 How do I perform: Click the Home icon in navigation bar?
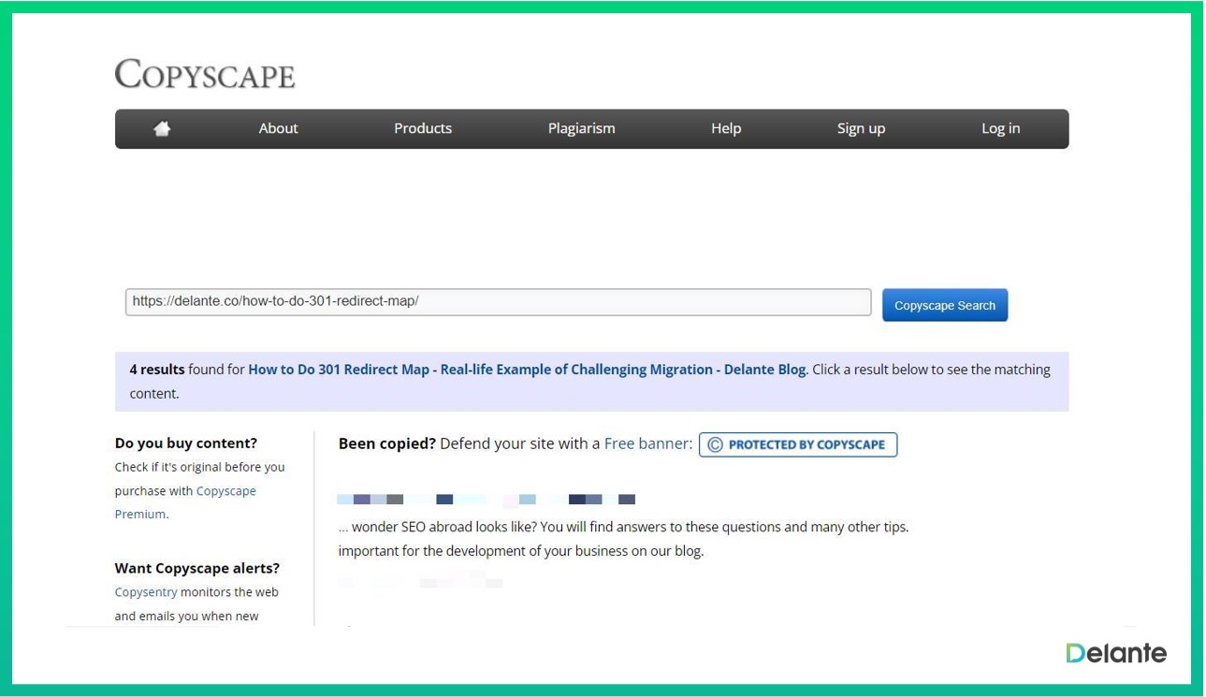click(x=162, y=129)
